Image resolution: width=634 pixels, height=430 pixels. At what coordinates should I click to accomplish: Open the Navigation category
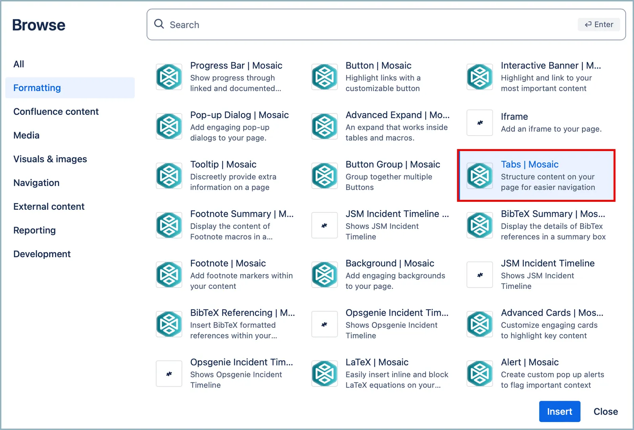click(70, 183)
